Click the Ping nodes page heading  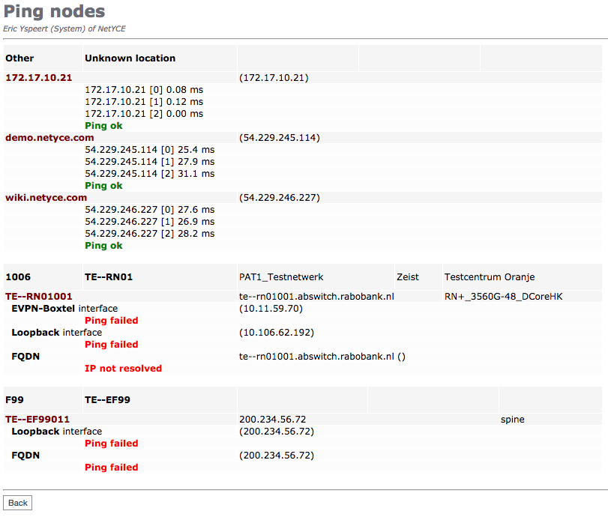pyautogui.click(x=55, y=12)
